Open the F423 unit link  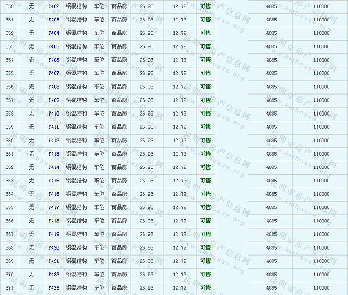pyautogui.click(x=53, y=287)
